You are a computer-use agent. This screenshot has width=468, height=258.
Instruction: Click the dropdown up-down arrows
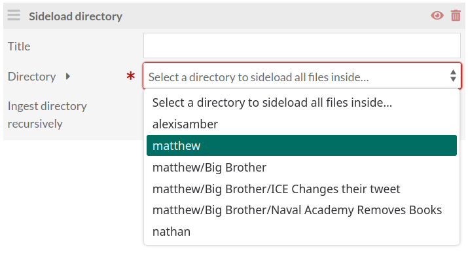tap(453, 76)
